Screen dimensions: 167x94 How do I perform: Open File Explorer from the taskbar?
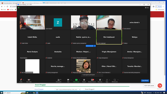click(27, 93)
